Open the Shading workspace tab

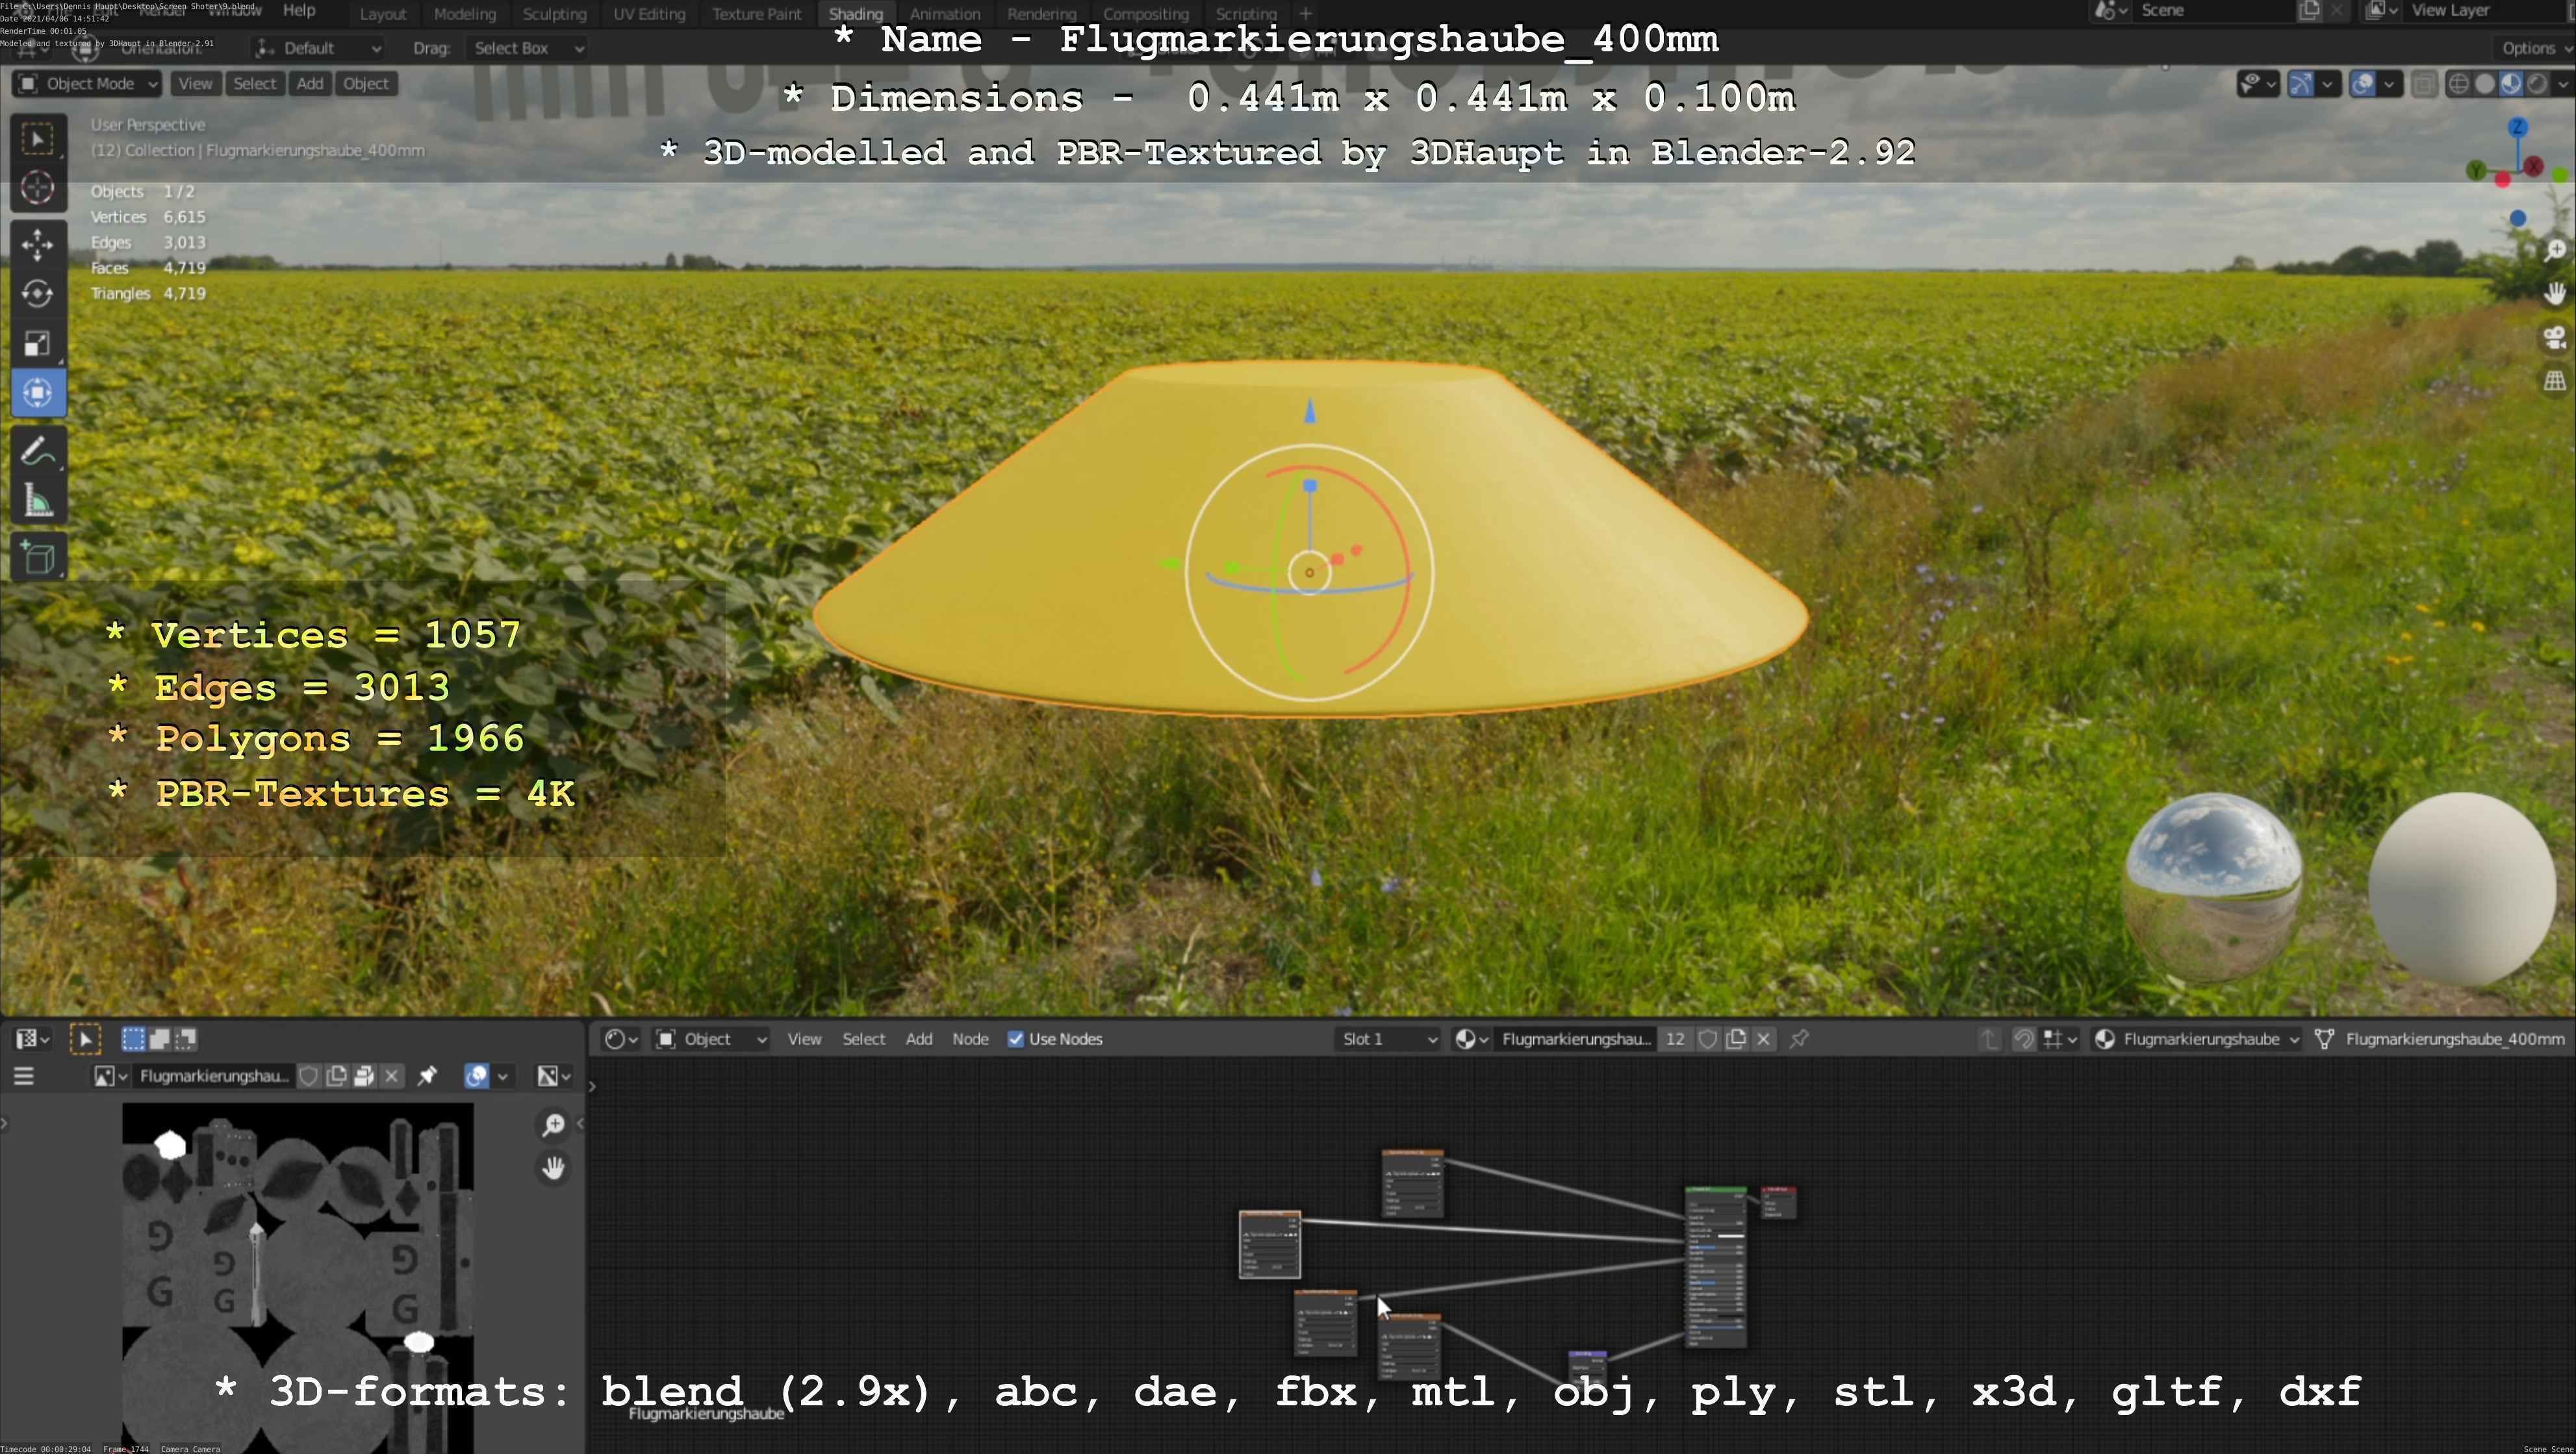pos(856,14)
